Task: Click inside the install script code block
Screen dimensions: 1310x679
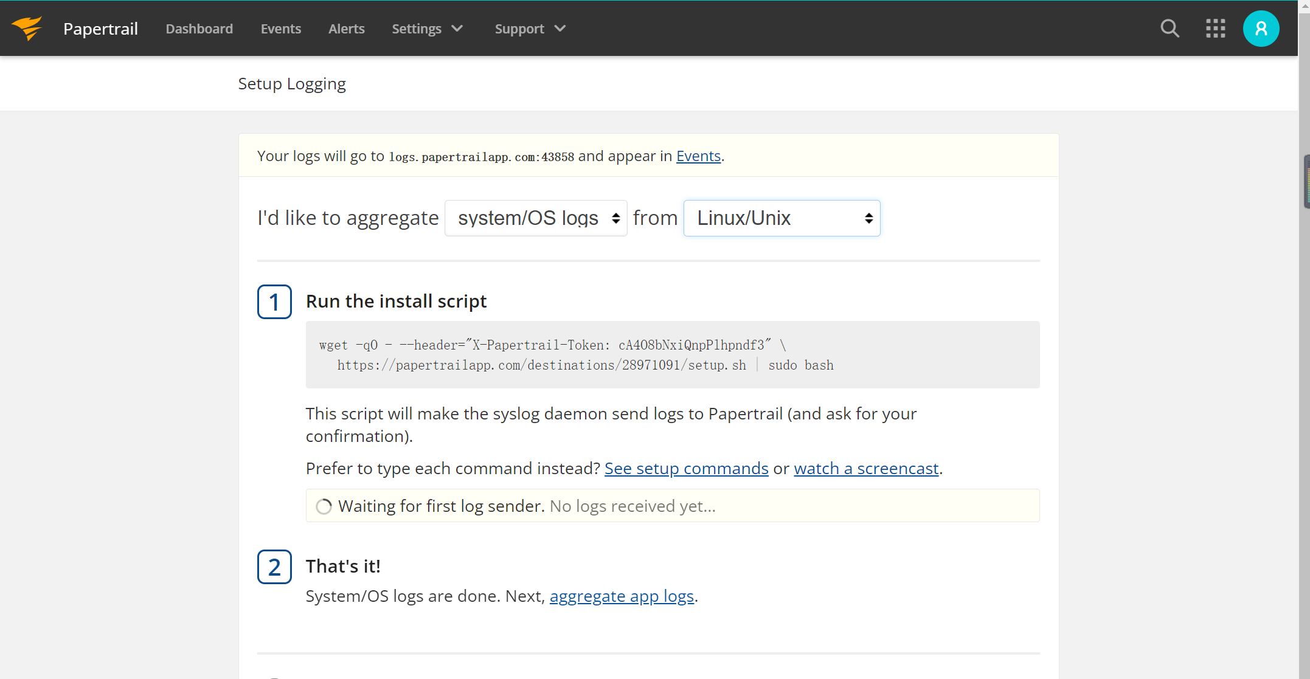Action: (672, 354)
